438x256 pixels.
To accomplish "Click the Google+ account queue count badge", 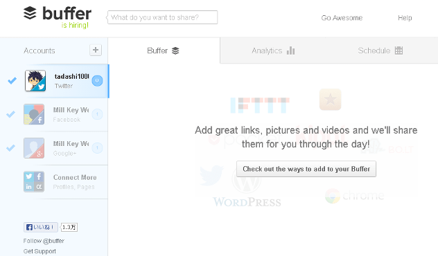I will 97,148.
